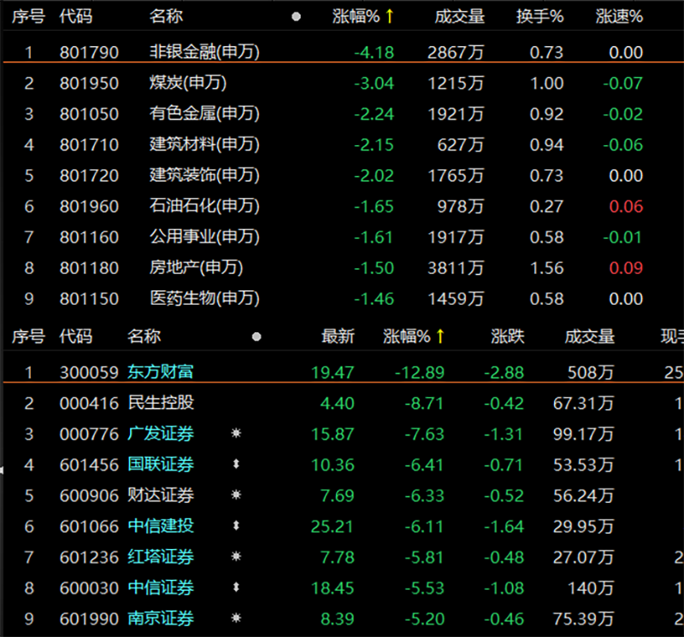This screenshot has height=637, width=684.
Task: Select the 公用事业(申万) sector row
Action: point(342,237)
